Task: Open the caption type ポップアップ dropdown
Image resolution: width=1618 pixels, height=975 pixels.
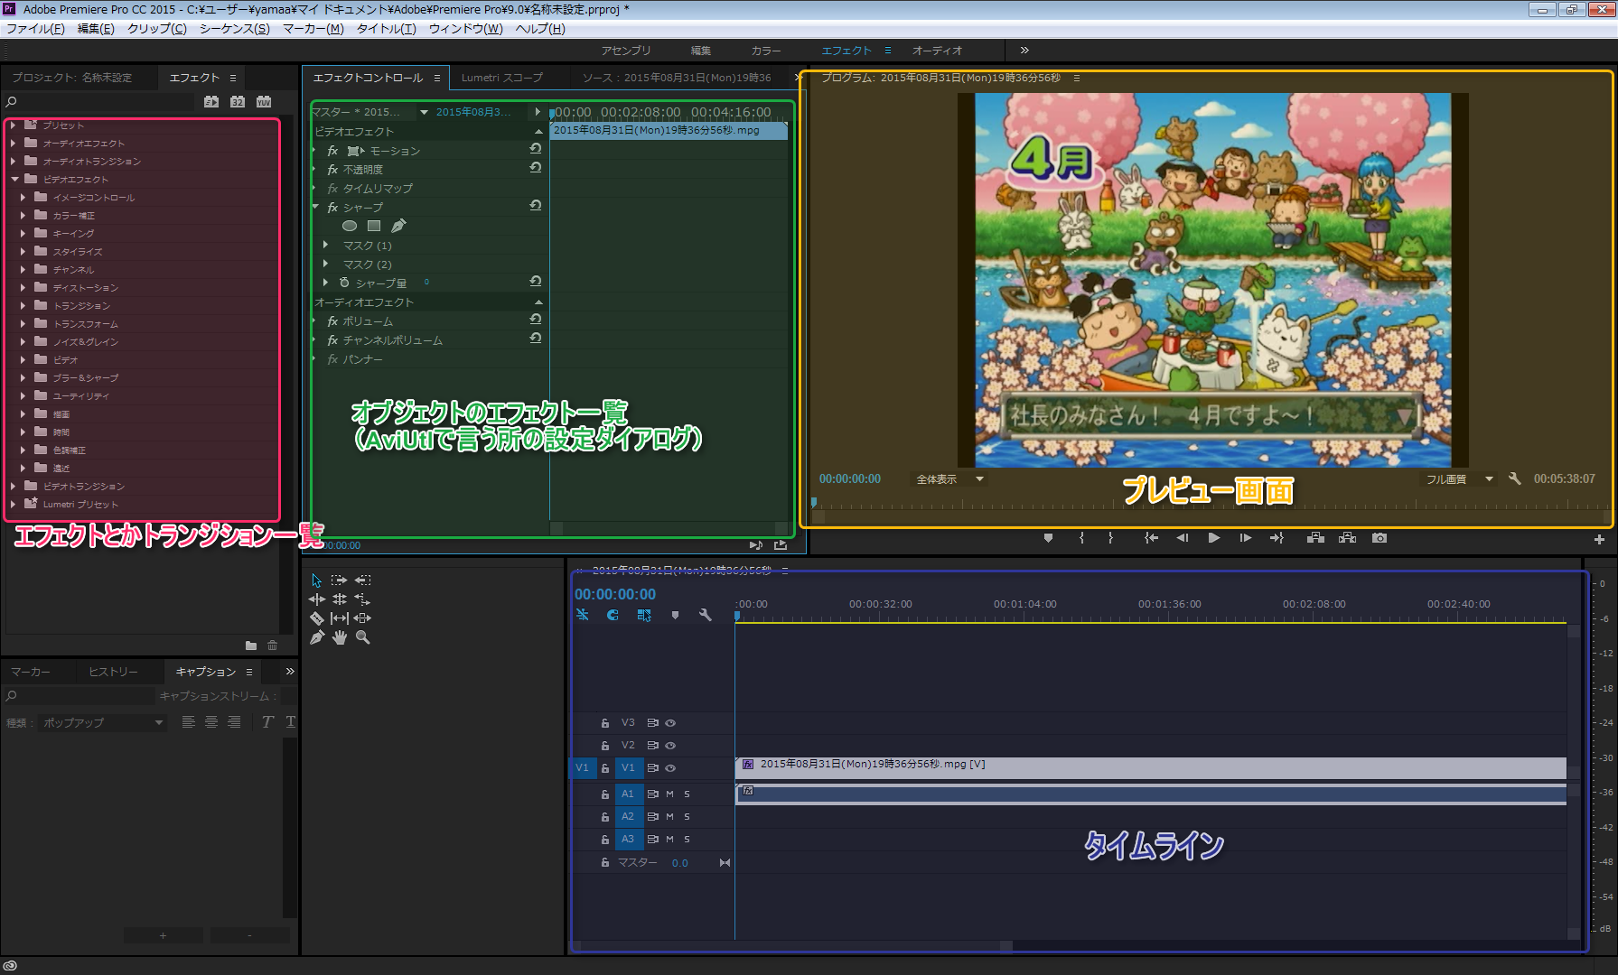Action: coord(103,722)
